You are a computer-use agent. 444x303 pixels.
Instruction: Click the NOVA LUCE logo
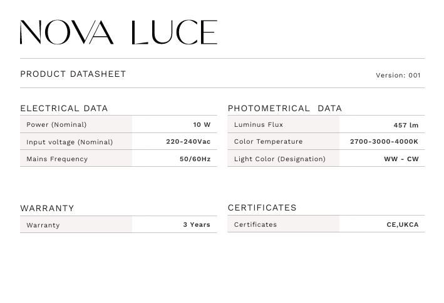tap(118, 32)
